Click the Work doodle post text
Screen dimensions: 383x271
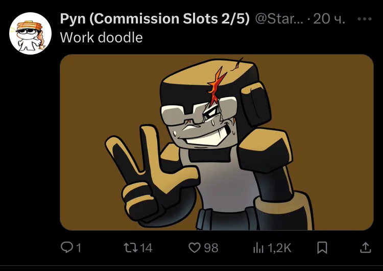coord(102,38)
